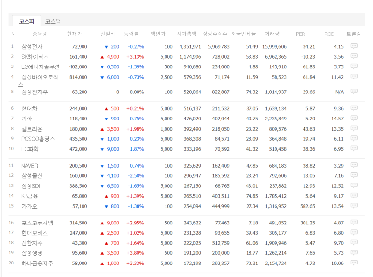Open 현대모비스 discussion room icon
Image resolution: width=373 pixels, height=277 pixels.
click(x=354, y=232)
